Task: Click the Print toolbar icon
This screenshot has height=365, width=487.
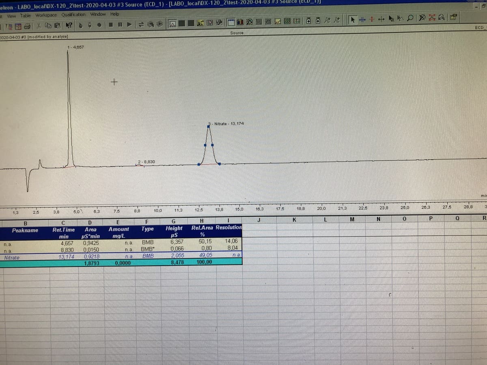Action: (x=26, y=25)
